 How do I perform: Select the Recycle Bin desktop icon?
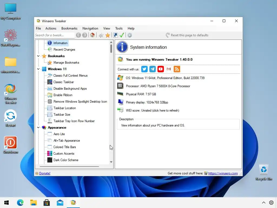263,173
